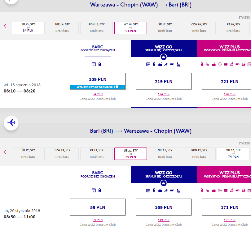
Task: Choose return BASIC fare 59 PLN
Action: pyautogui.click(x=98, y=207)
